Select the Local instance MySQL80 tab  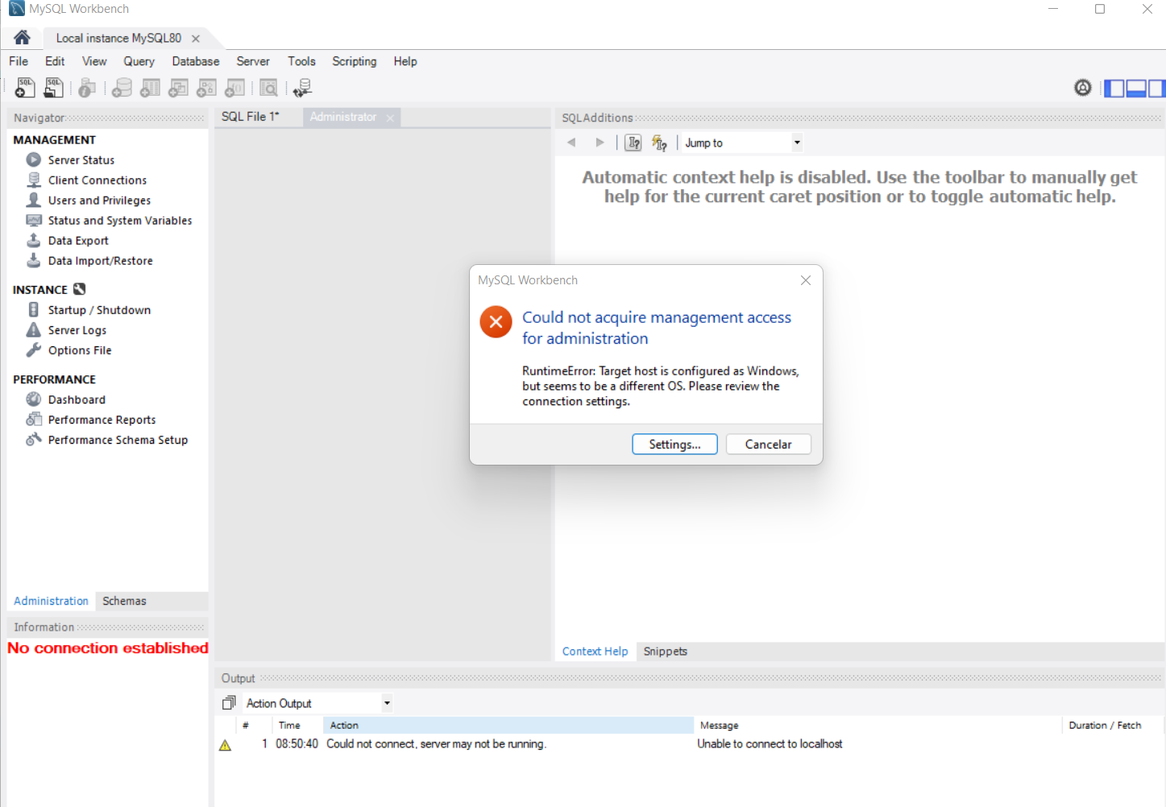pyautogui.click(x=118, y=38)
